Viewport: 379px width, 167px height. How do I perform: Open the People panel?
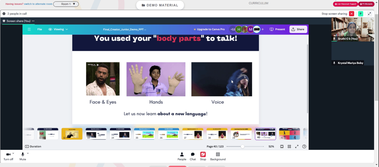pos(182,156)
